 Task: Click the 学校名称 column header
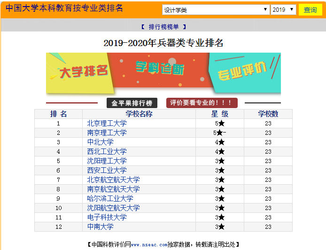tap(139, 114)
